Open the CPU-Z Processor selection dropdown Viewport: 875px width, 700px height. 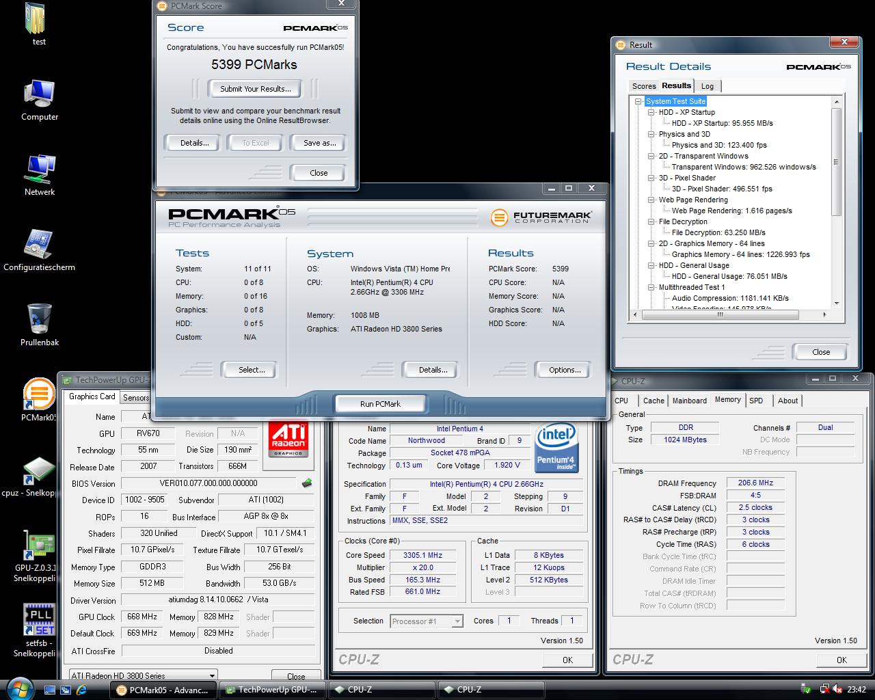click(457, 621)
